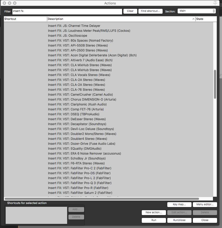Open the Menu editor
Image resolution: width=222 pixels, height=228 pixels.
point(205,204)
